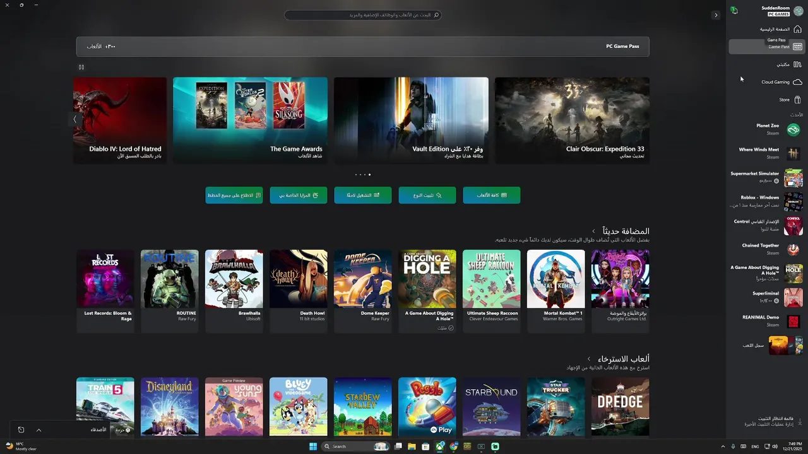
Task: Open installation queue download icon
Action: tap(800, 421)
